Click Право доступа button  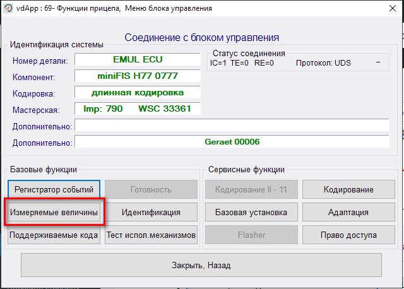point(348,235)
